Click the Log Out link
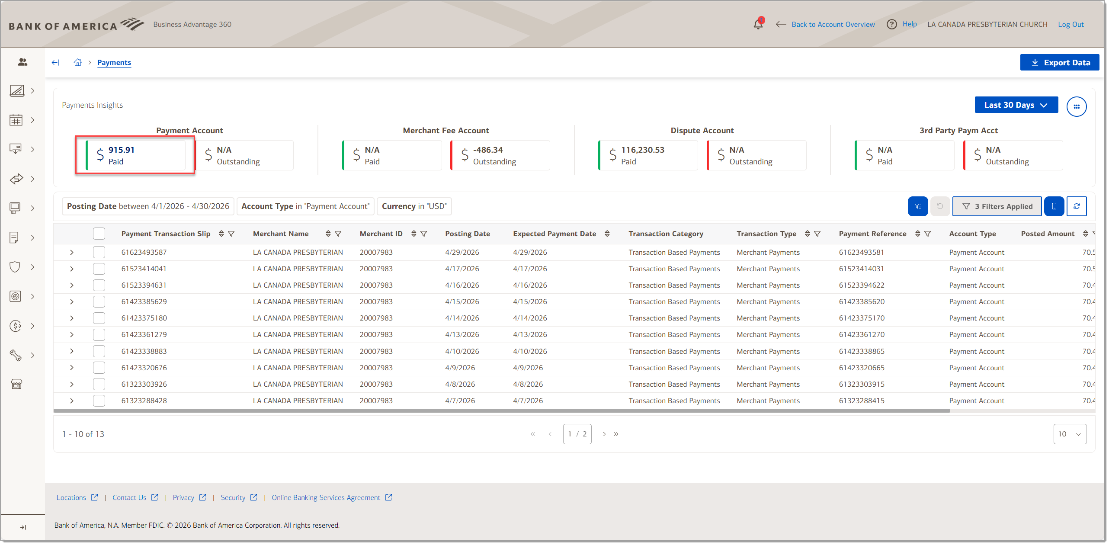Image resolution: width=1109 pixels, height=545 pixels. coord(1071,24)
